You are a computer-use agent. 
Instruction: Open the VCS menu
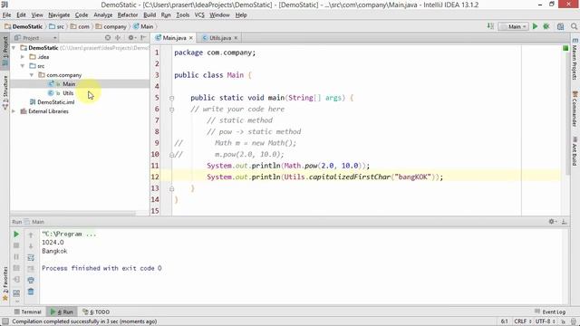[x=199, y=14]
